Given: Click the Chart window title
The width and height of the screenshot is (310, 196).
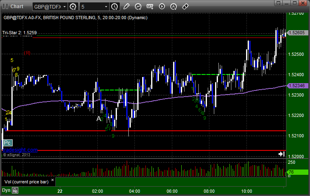Looking at the screenshot, I should pyautogui.click(x=17, y=7).
